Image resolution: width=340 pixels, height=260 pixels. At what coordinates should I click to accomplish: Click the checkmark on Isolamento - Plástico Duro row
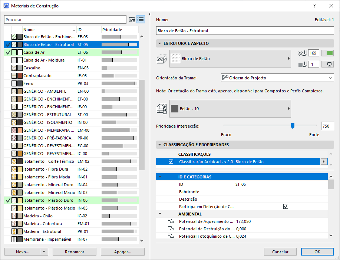tap(8, 200)
